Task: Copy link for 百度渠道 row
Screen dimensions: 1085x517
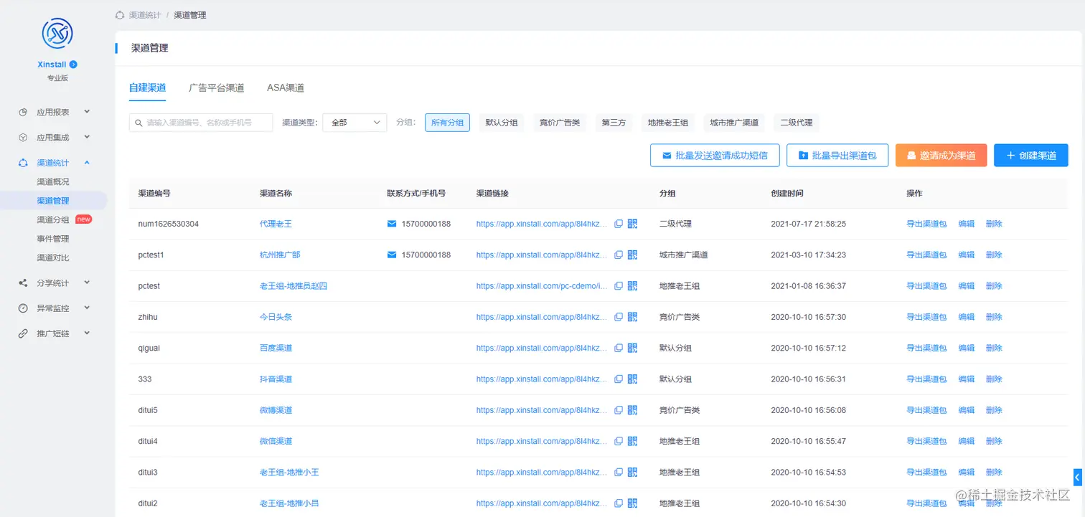Action: pyautogui.click(x=619, y=348)
